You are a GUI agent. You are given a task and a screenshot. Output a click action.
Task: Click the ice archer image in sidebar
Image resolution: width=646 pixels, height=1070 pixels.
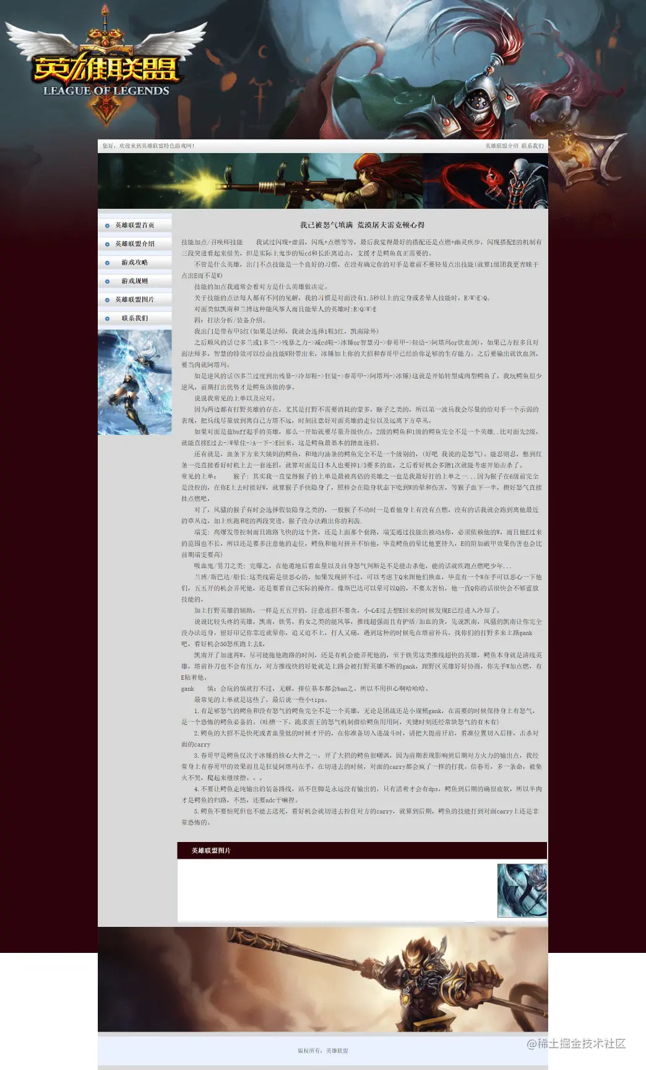click(x=135, y=382)
